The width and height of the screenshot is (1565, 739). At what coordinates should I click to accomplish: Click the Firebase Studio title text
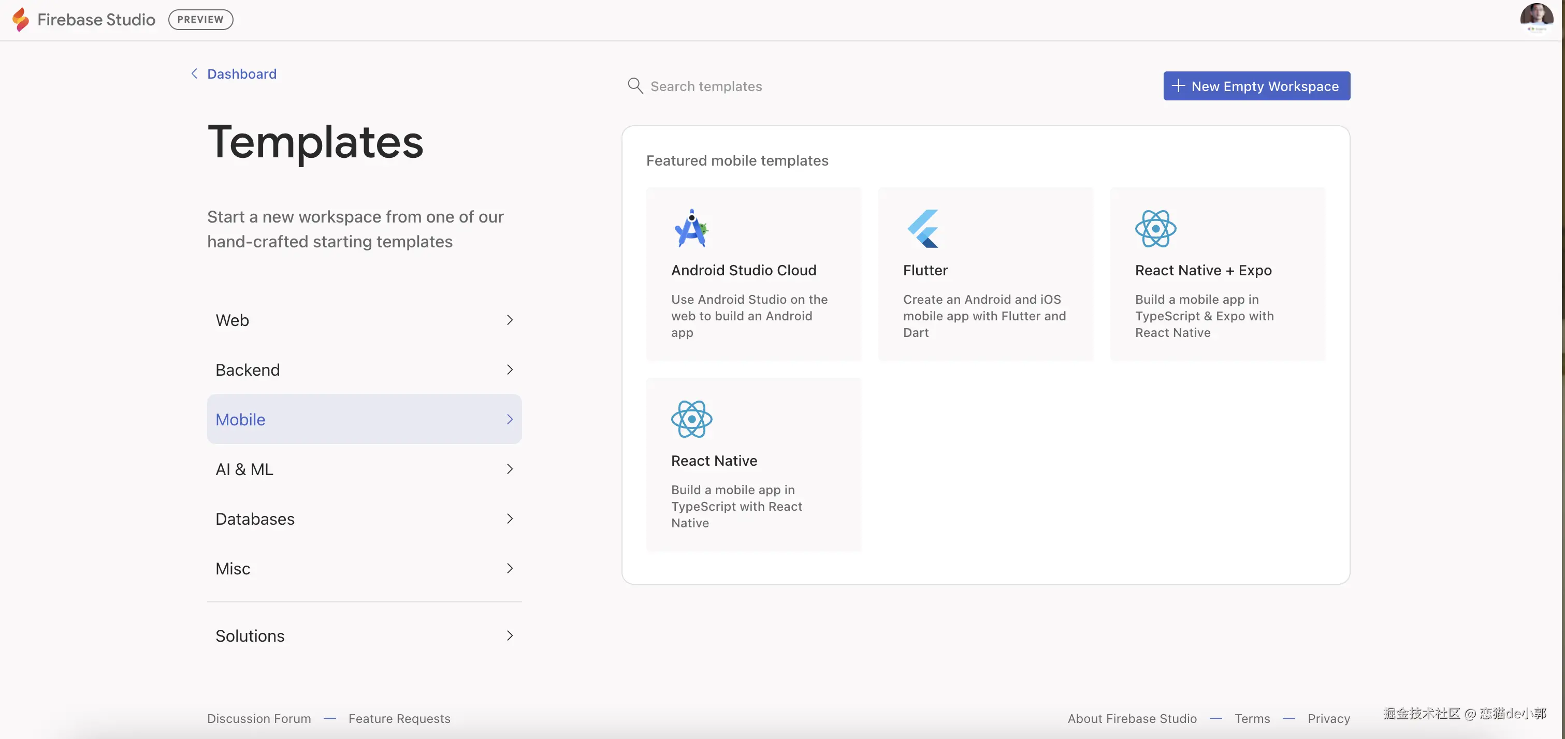(96, 20)
